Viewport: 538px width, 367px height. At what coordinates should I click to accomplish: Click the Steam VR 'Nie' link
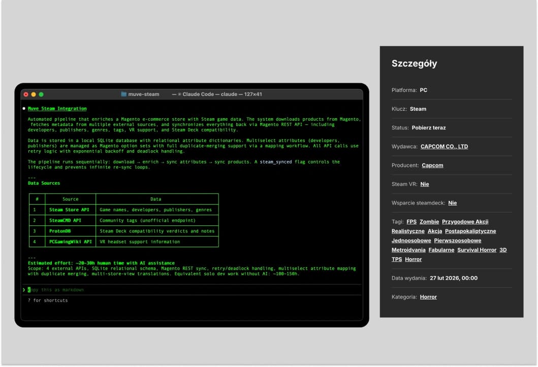(x=424, y=184)
